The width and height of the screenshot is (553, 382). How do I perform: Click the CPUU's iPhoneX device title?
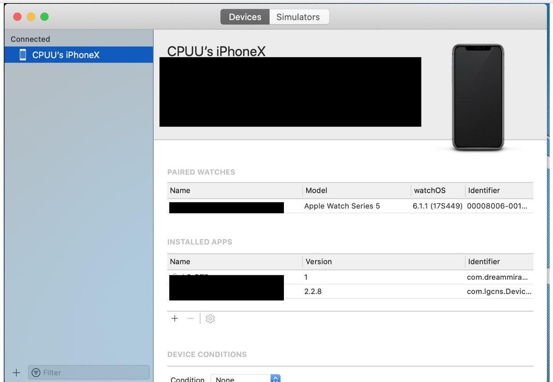click(216, 51)
